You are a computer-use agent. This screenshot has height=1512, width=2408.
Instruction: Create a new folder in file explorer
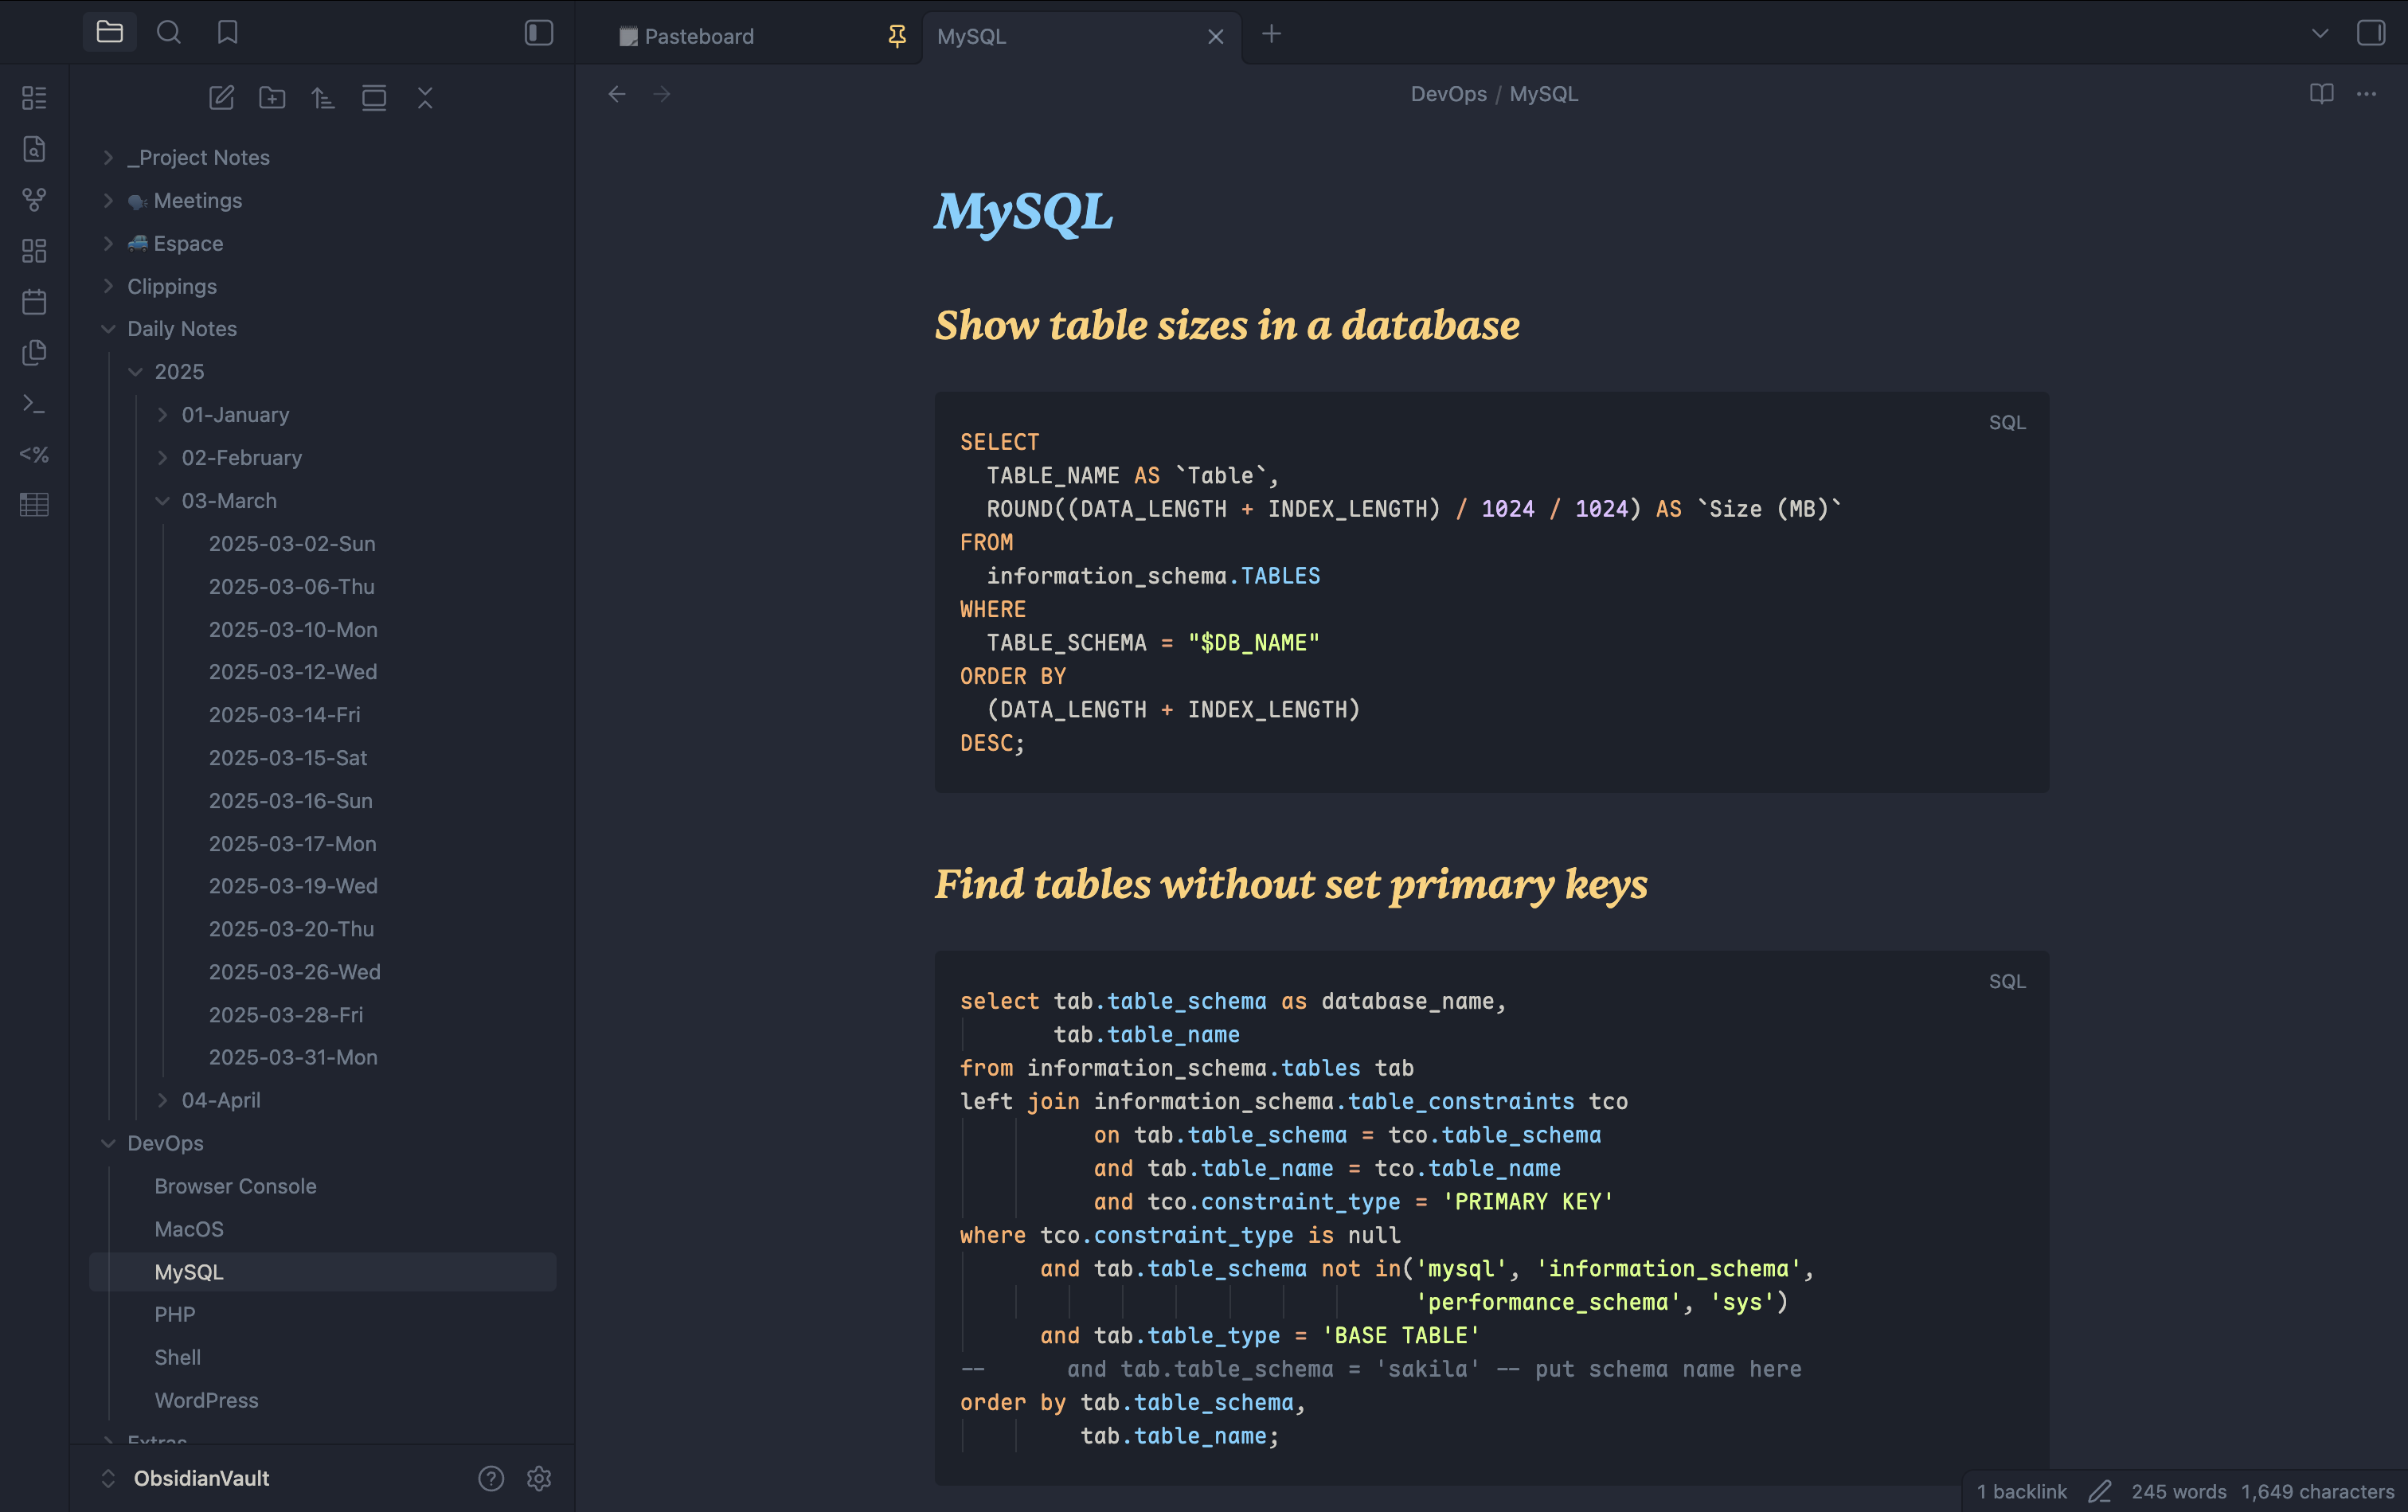[x=272, y=98]
